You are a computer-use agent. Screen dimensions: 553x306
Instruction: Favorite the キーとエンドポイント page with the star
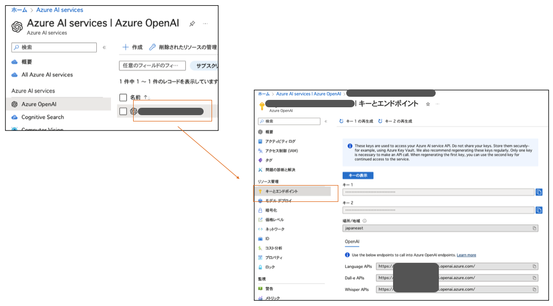pyautogui.click(x=428, y=104)
